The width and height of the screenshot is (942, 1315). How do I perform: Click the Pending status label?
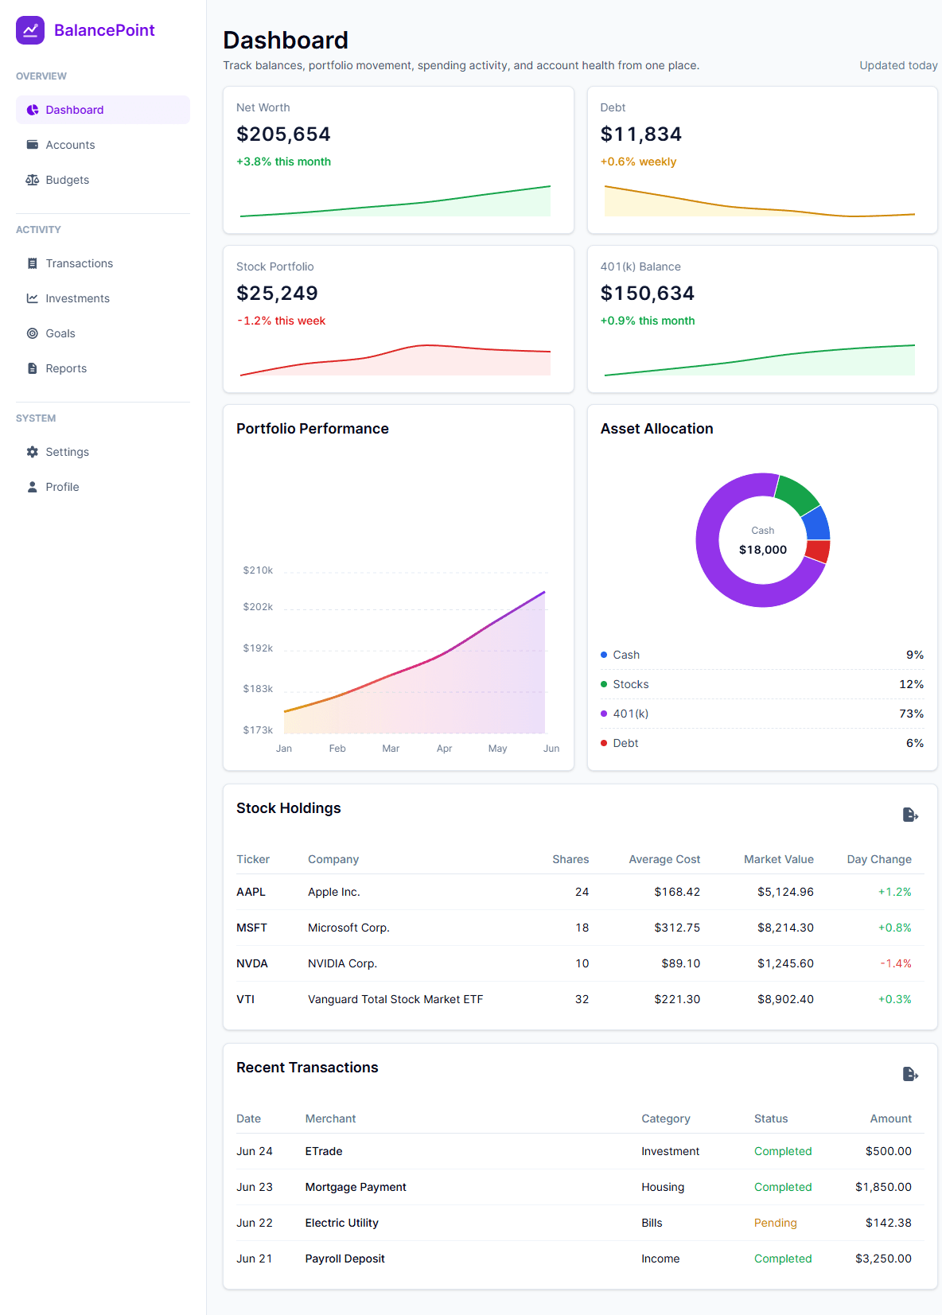pos(776,1223)
